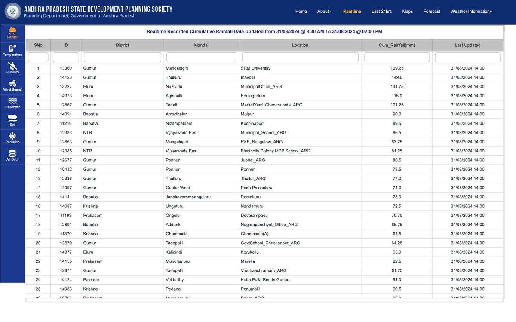
Task: Open the Maps menu item
Action: pyautogui.click(x=408, y=12)
